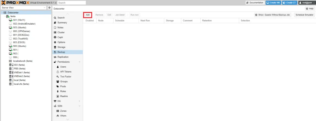Image resolution: width=316 pixels, height=121 pixels.
Task: Click the Run now button
Action: pos(135,15)
